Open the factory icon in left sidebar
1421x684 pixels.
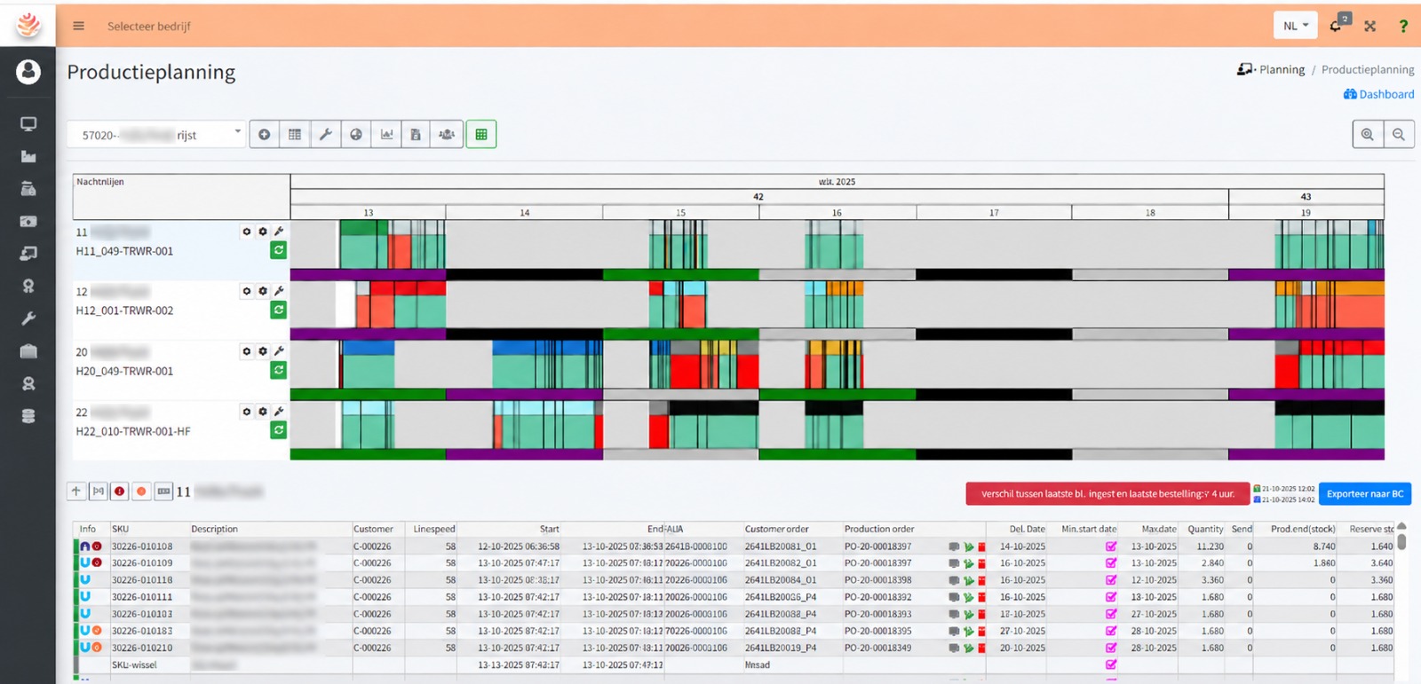tap(28, 156)
